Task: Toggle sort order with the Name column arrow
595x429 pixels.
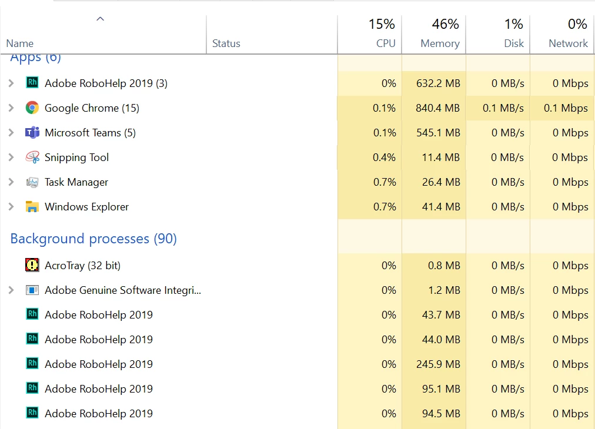Action: (x=100, y=19)
